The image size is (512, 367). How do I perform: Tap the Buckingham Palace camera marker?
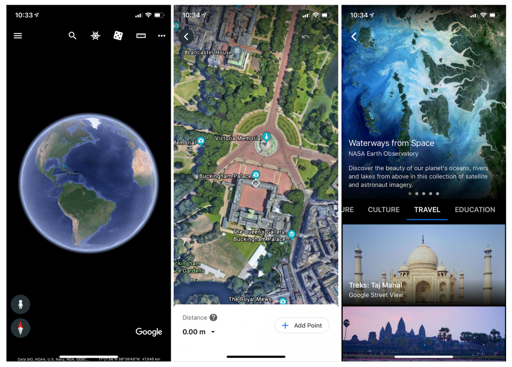pos(256,174)
